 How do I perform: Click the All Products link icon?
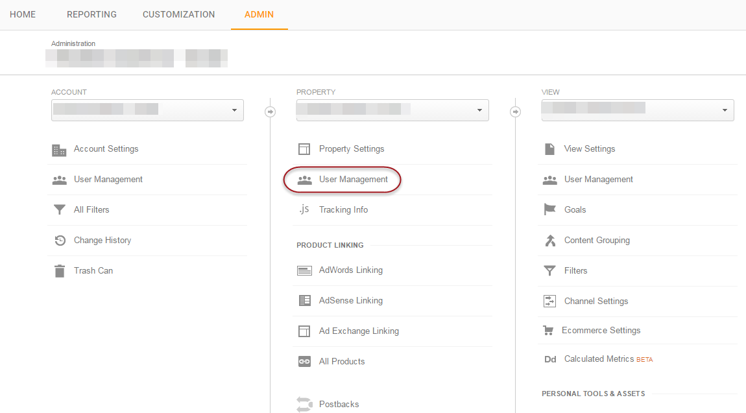(x=304, y=362)
